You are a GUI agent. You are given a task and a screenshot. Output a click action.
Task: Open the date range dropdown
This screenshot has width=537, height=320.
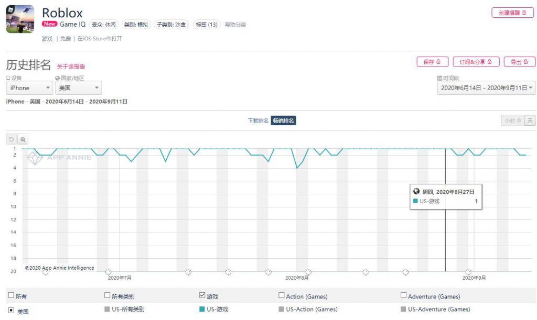(486, 88)
